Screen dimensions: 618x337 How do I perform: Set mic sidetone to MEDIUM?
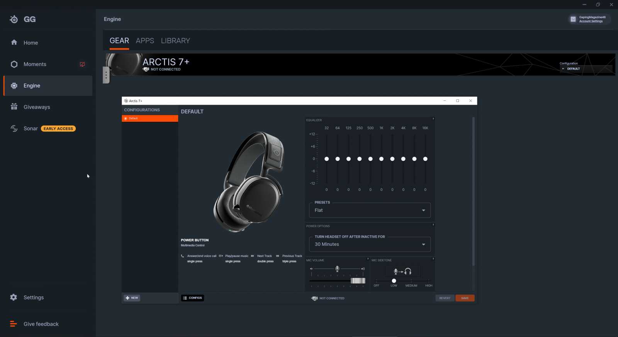(x=411, y=286)
